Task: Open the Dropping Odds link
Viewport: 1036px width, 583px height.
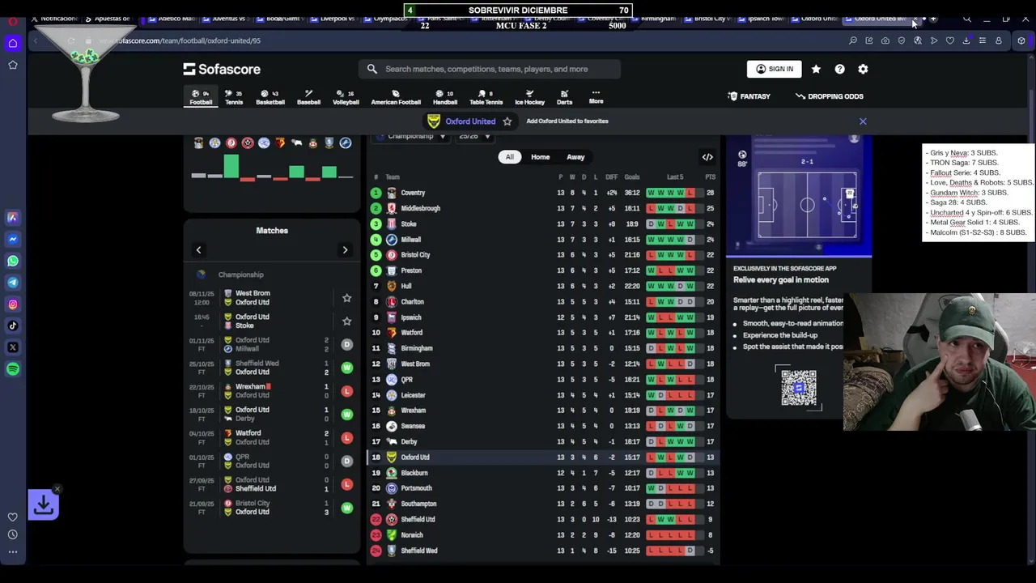Action: [x=830, y=96]
